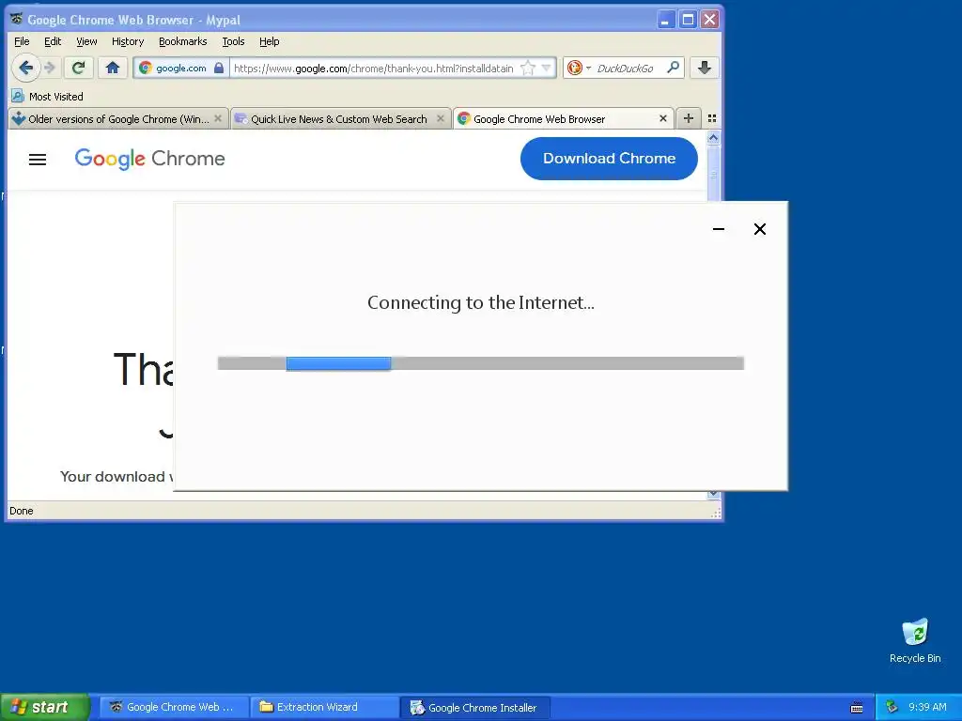Screen dimensions: 962x721
Task: Click the Download Chrome button
Action: 609,158
